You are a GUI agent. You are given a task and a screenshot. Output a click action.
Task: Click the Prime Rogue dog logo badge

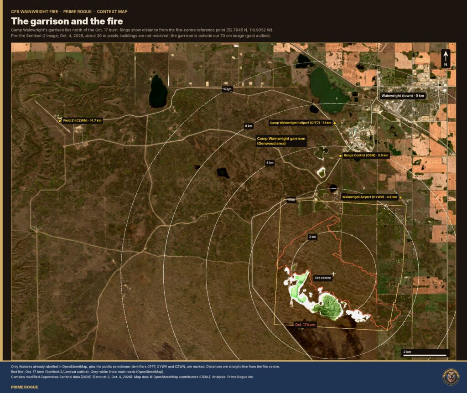pos(451,377)
